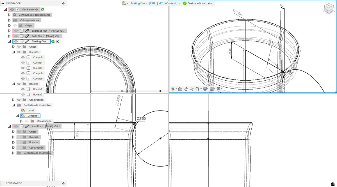
Task: Click the edit-in-place context icon in header
Action: coord(124,3)
